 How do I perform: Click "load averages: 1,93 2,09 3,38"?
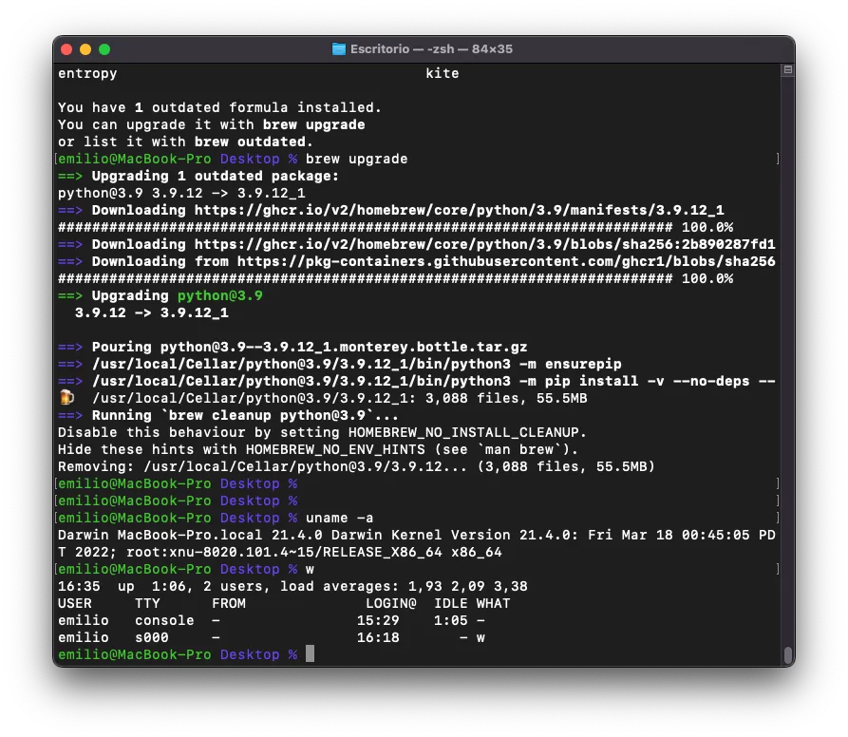click(x=404, y=587)
